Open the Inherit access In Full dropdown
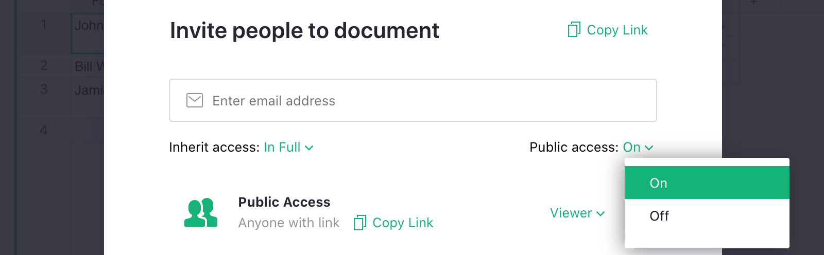The width and height of the screenshot is (824, 255). 288,148
